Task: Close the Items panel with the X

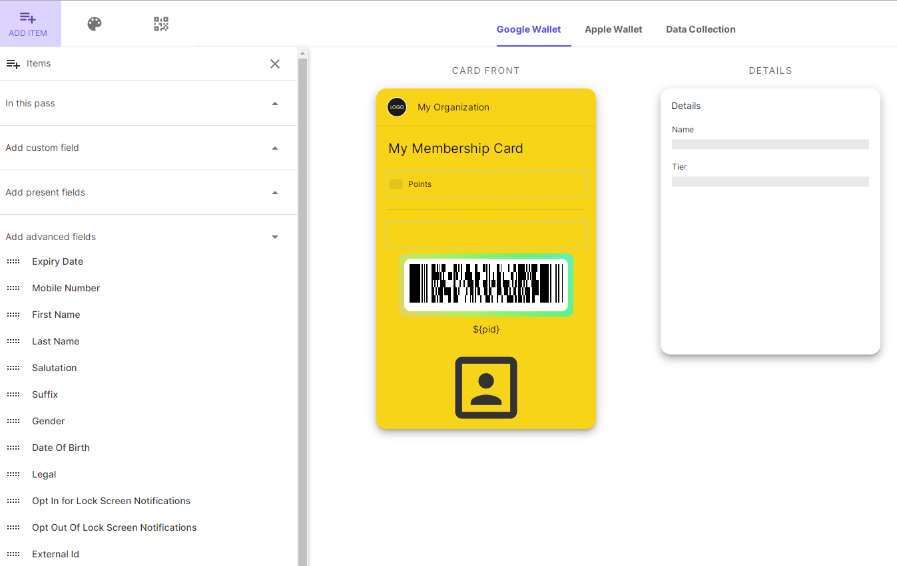Action: (x=275, y=64)
